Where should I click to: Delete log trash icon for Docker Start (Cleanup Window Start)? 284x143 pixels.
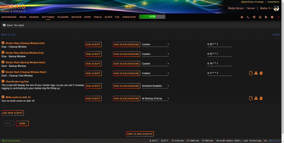click(x=261, y=73)
